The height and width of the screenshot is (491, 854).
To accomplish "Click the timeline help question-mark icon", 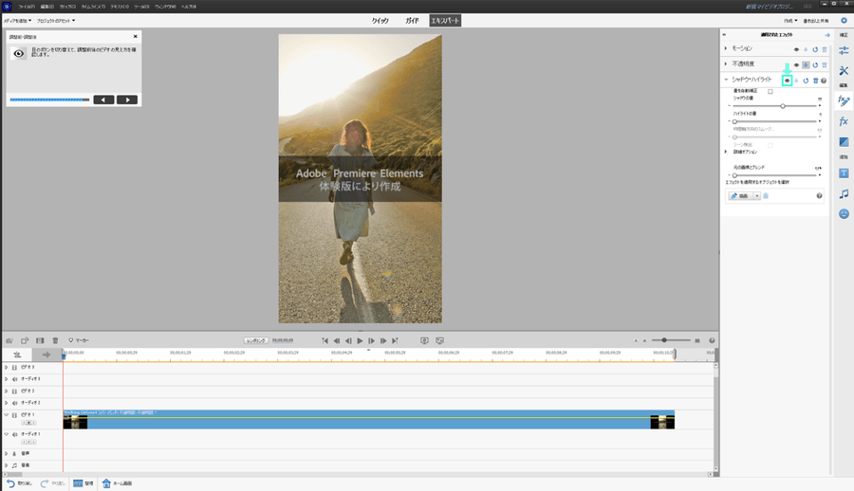I will pyautogui.click(x=712, y=340).
